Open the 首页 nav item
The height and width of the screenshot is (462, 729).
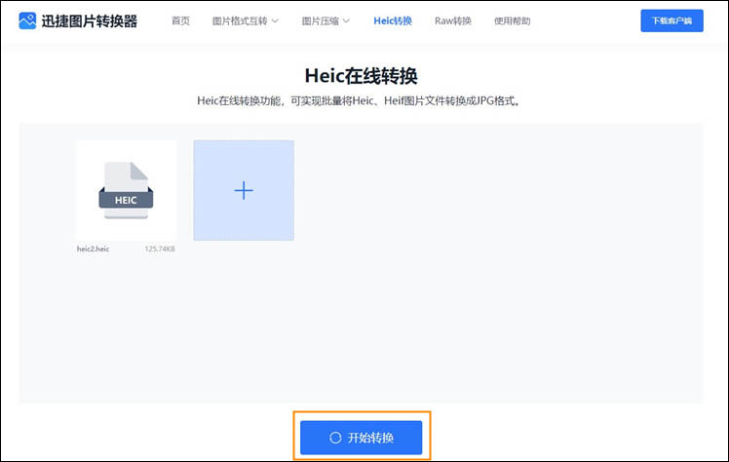point(180,20)
